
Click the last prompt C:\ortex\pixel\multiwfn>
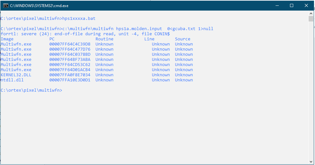coord(31,90)
